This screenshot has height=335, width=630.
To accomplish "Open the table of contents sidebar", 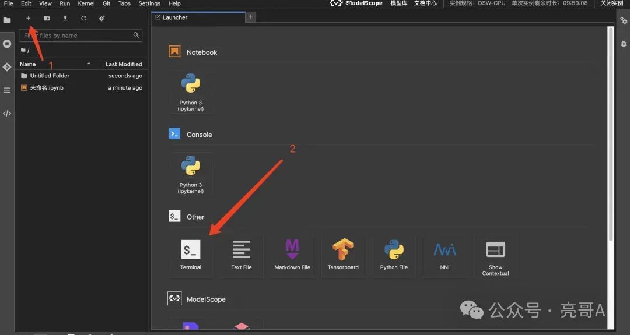I will [7, 90].
